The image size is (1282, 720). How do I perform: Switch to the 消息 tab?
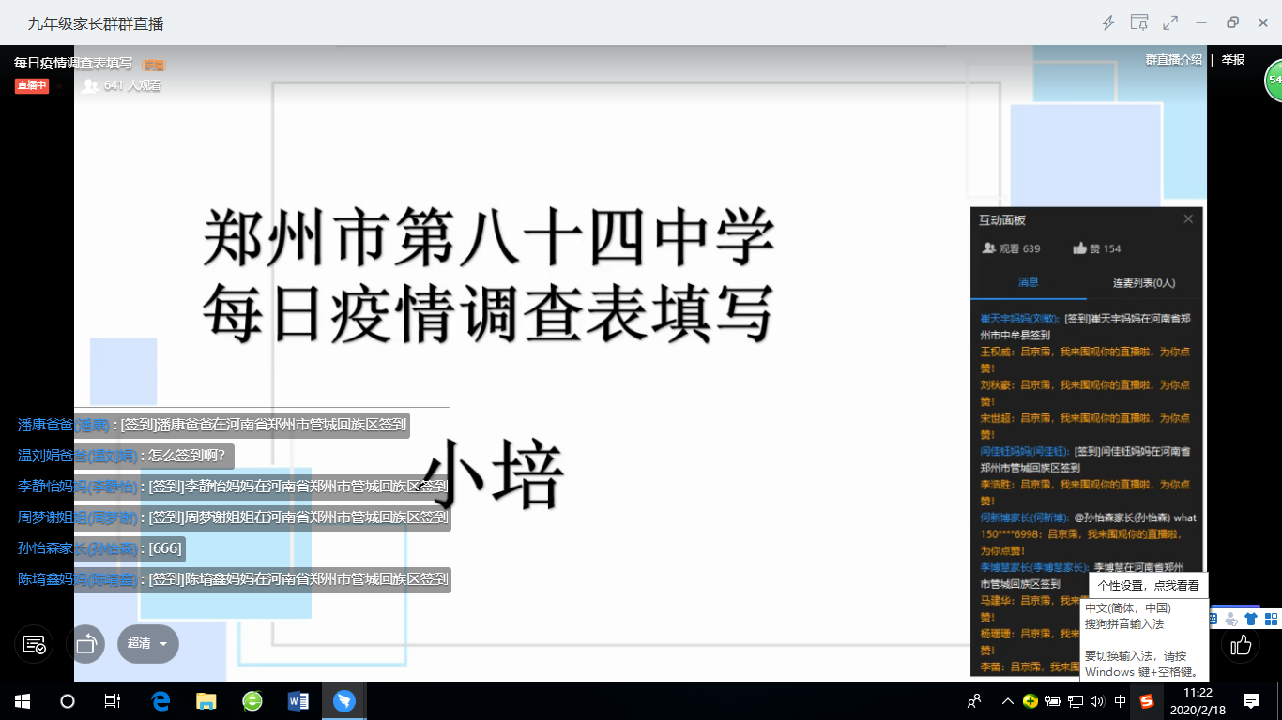coord(1029,282)
